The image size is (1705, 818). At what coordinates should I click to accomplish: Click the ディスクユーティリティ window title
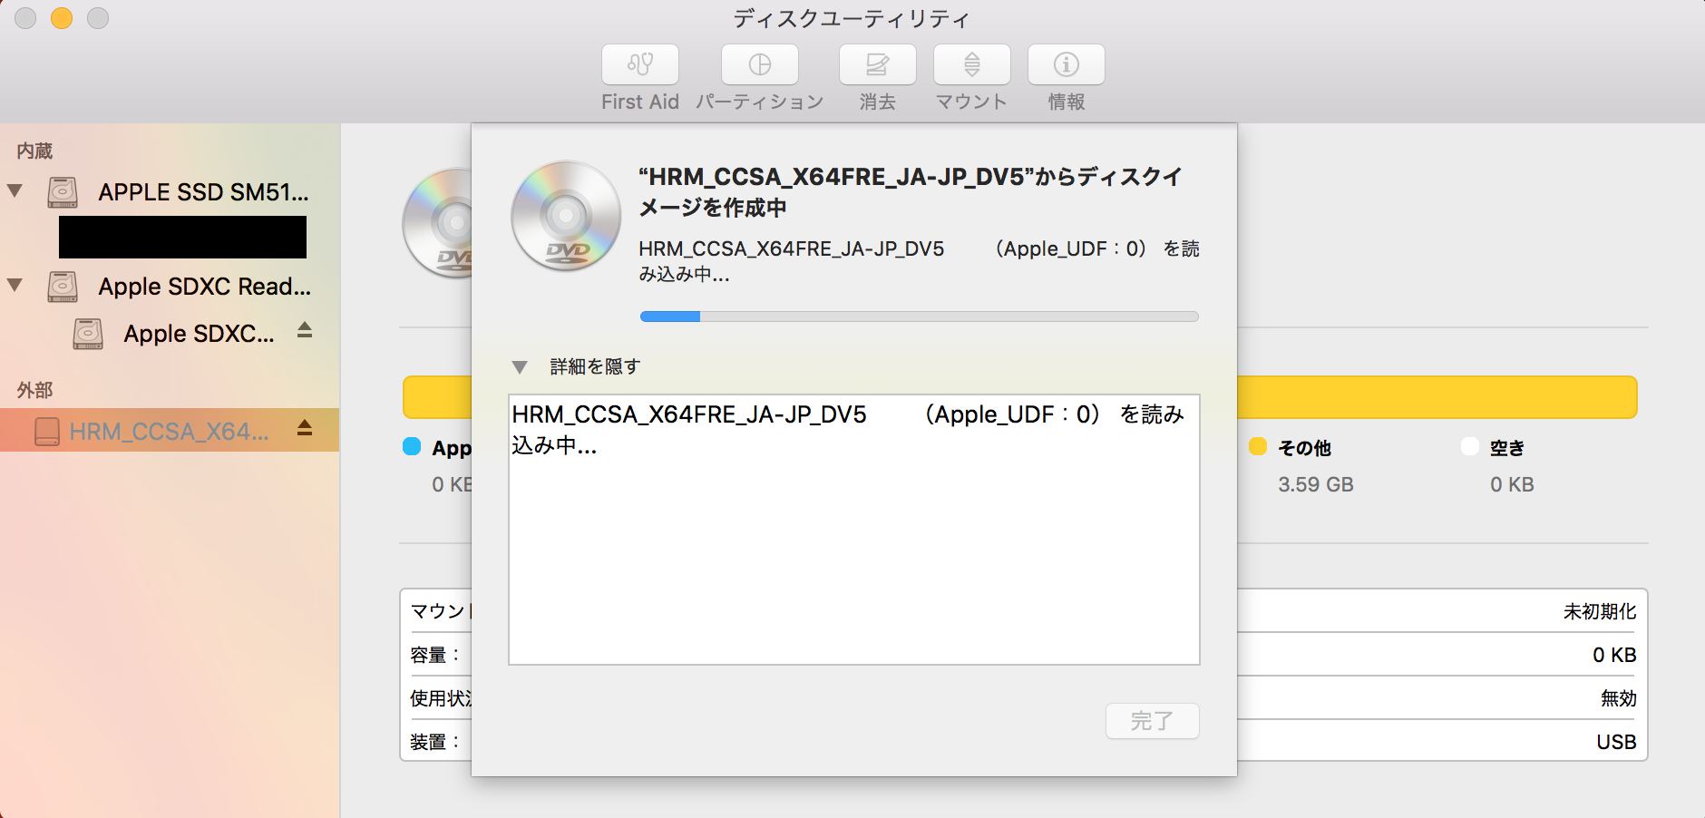coord(852,18)
